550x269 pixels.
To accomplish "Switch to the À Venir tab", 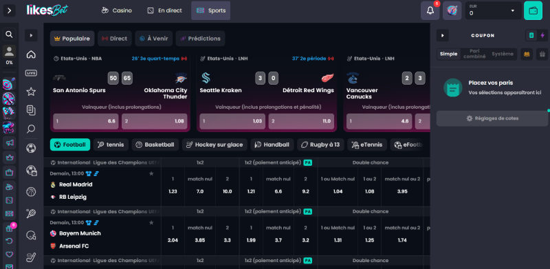I will point(153,39).
